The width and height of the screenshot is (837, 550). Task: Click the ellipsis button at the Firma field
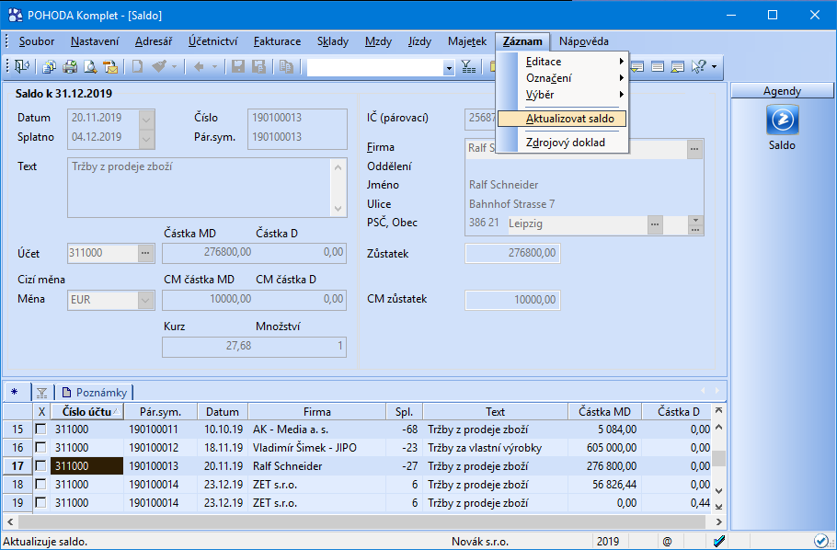click(x=694, y=149)
